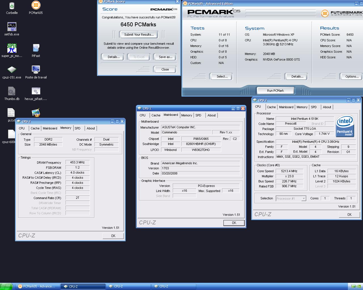
Task: Click the Graphics value NVIDIA GeForce 8800 GTS
Action: point(281,59)
